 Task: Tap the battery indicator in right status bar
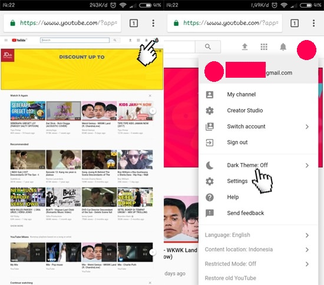pos(306,5)
